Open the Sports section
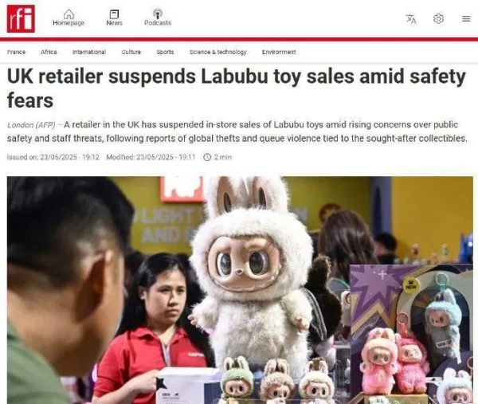 (165, 52)
